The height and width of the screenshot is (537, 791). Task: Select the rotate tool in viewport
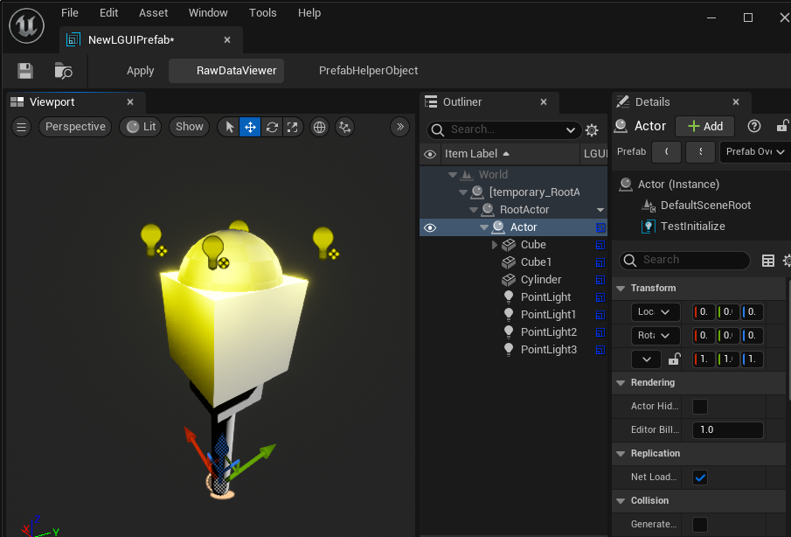[272, 127]
